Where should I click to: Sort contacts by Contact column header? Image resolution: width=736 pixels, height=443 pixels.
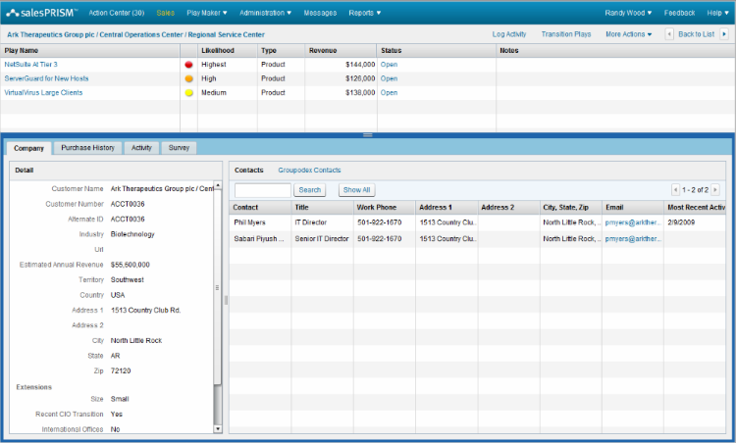(260, 207)
